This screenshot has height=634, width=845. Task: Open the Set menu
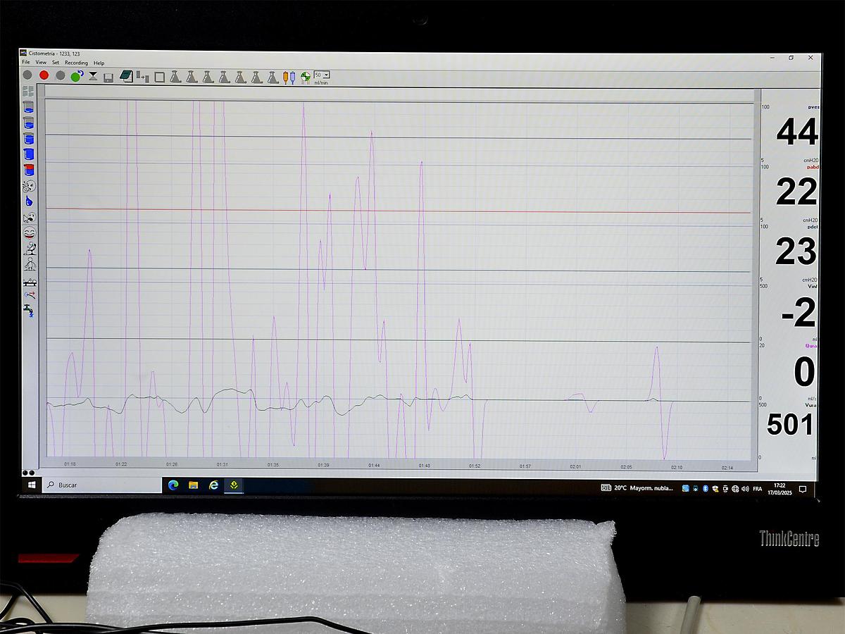[x=56, y=63]
